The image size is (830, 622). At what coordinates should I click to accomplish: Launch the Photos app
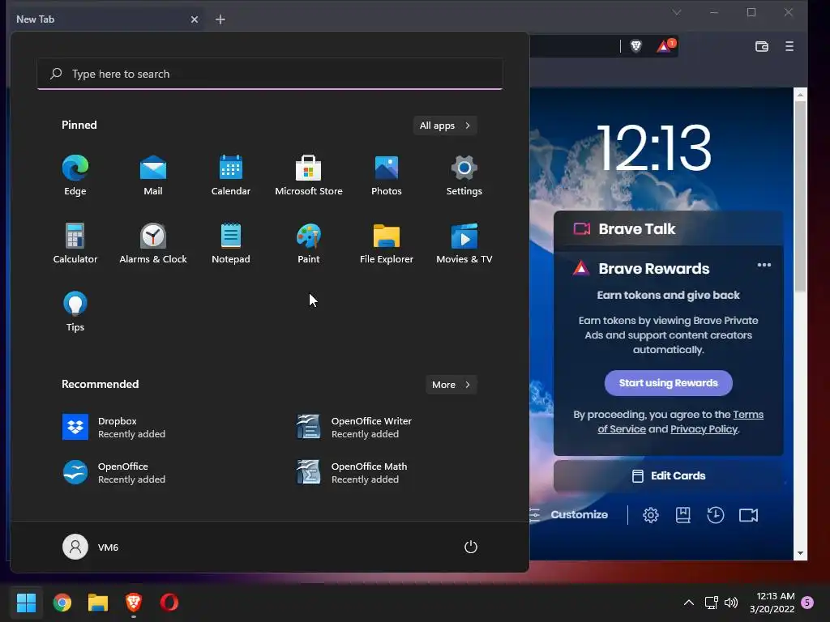(387, 176)
